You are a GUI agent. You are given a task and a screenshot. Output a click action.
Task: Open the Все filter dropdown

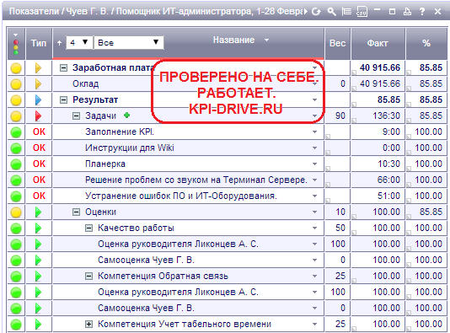coord(129,43)
